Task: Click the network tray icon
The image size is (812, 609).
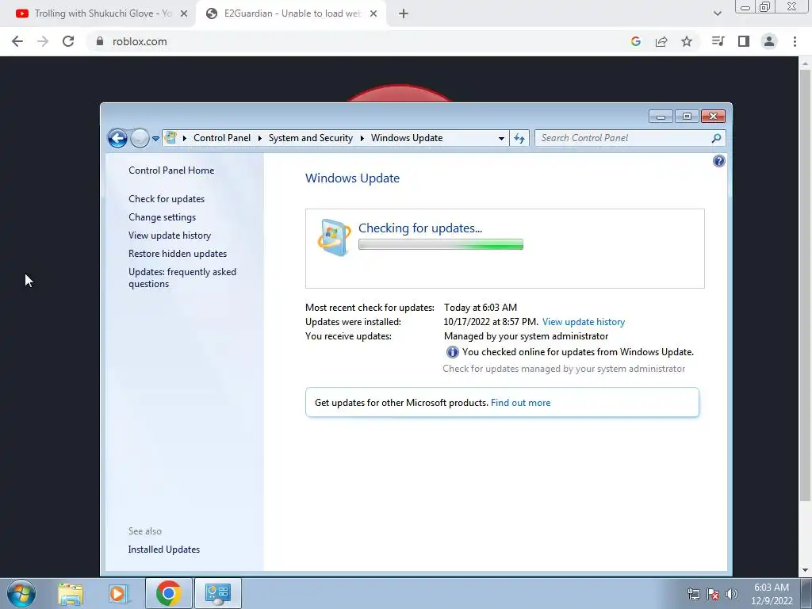Action: point(693,594)
